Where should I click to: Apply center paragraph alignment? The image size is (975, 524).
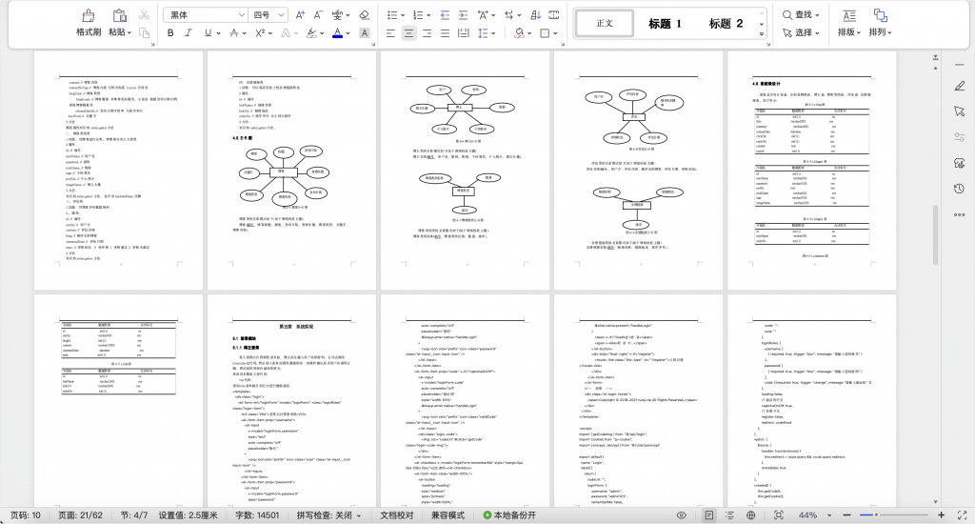point(408,32)
